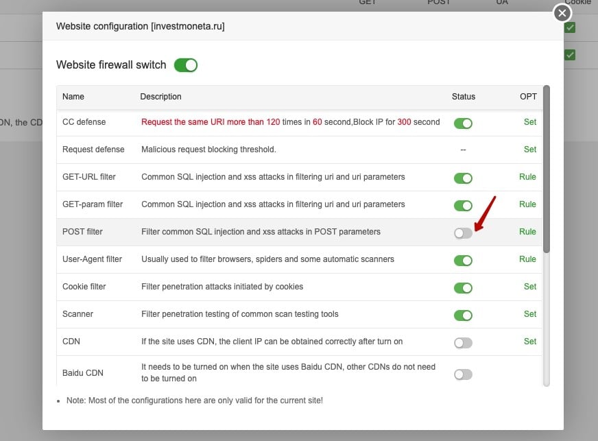Image resolution: width=598 pixels, height=441 pixels.
Task: Switch off the Scanner toggle
Action: pyautogui.click(x=463, y=315)
